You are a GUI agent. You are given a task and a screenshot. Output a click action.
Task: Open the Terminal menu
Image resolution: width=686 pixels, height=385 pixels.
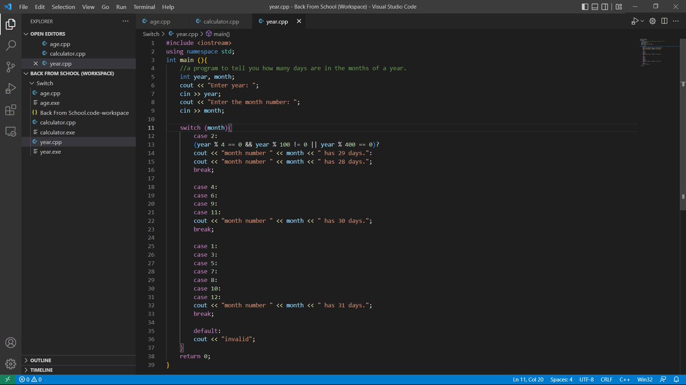145,7
